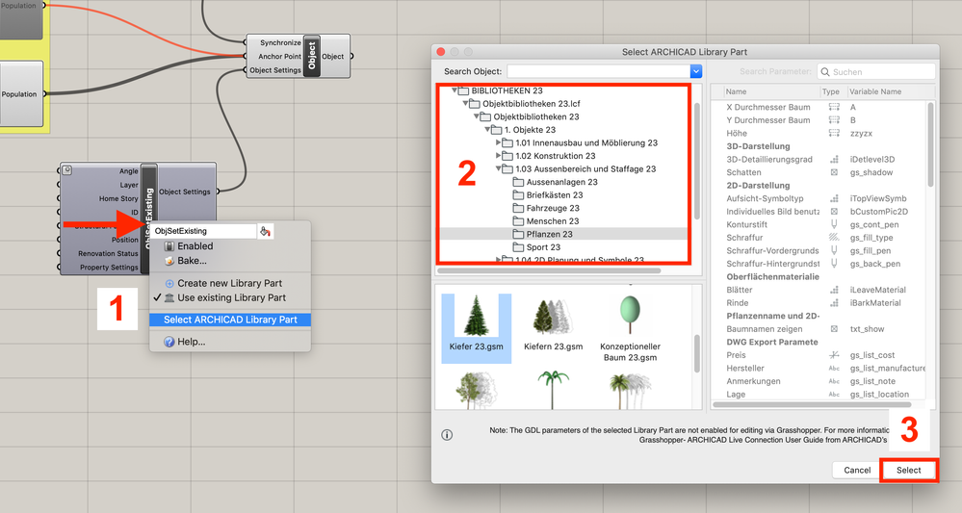Expand 1.01 Innenausbau und Möblierung 23
Image resolution: width=962 pixels, height=513 pixels.
[x=498, y=142]
